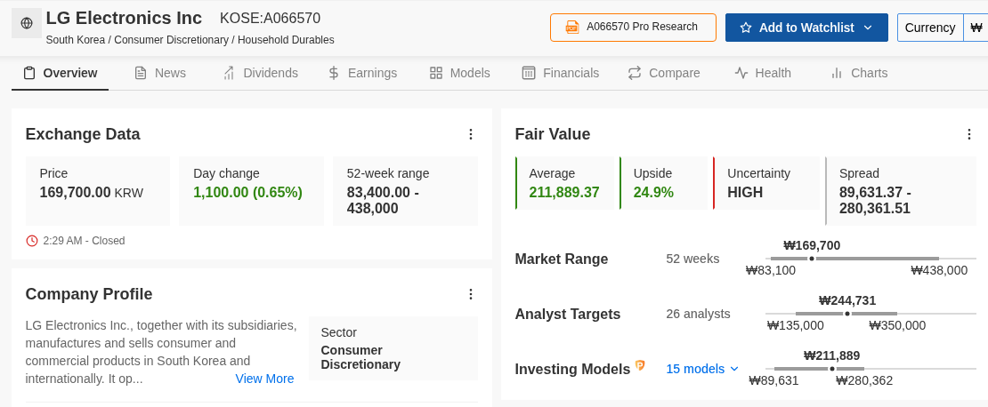This screenshot has width=988, height=407.
Task: Click the Uncertainty HIGH card
Action: (x=767, y=183)
